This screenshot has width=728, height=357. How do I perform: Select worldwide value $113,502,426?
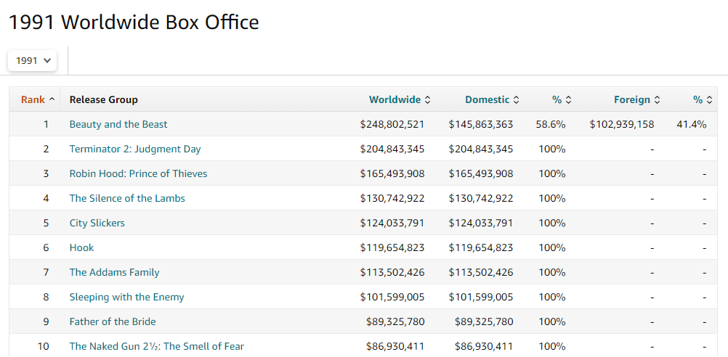(392, 272)
